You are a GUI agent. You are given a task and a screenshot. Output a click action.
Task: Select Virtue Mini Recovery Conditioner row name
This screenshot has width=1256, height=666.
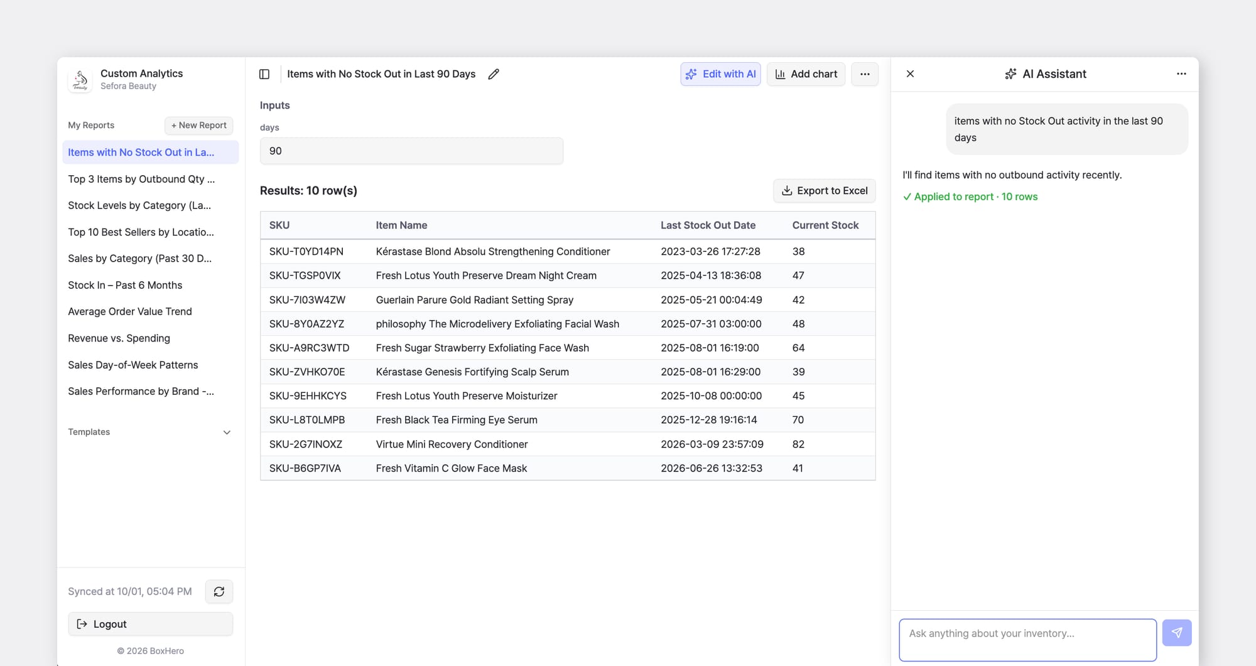point(452,444)
